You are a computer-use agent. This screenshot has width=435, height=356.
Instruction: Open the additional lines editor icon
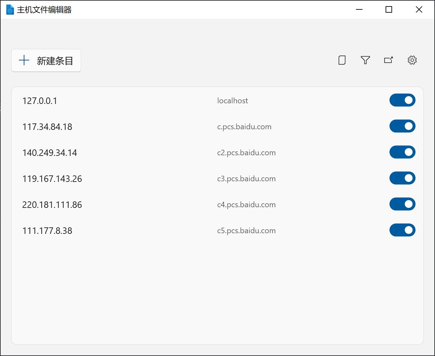[x=342, y=60]
